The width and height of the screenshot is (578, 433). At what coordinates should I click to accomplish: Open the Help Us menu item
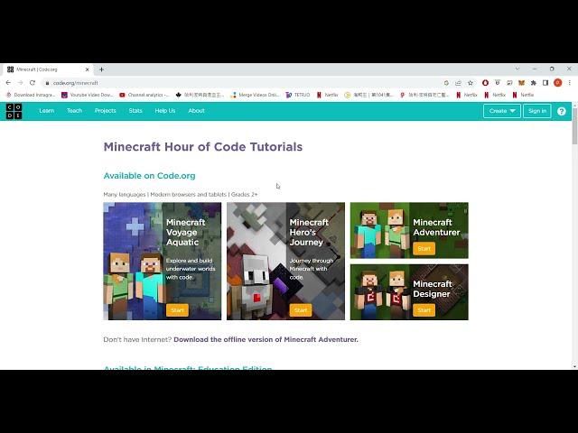[165, 111]
